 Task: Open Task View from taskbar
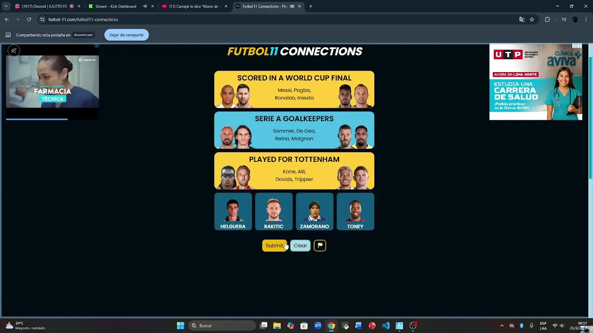pos(264,326)
